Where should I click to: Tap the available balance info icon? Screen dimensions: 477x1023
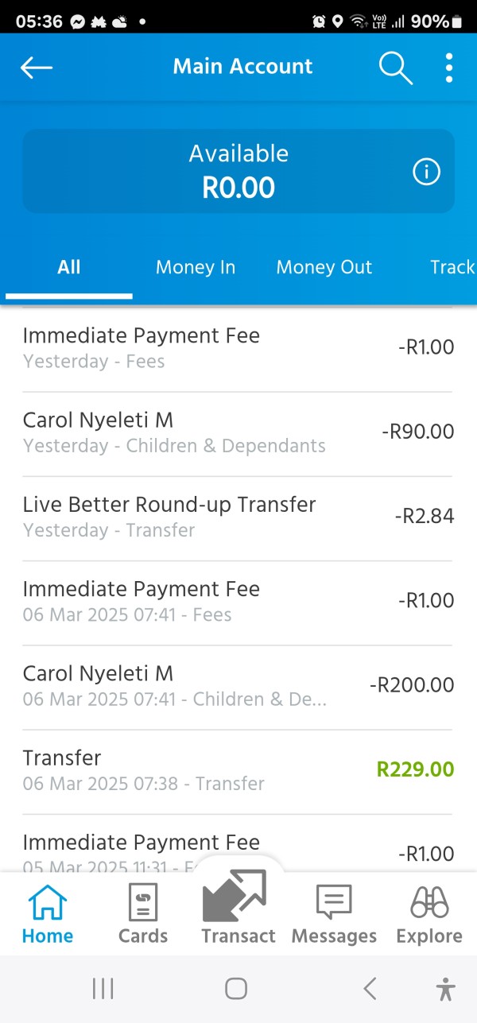pyautogui.click(x=426, y=172)
